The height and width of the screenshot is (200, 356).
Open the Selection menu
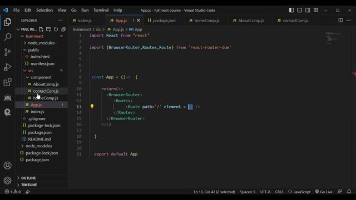click(44, 10)
